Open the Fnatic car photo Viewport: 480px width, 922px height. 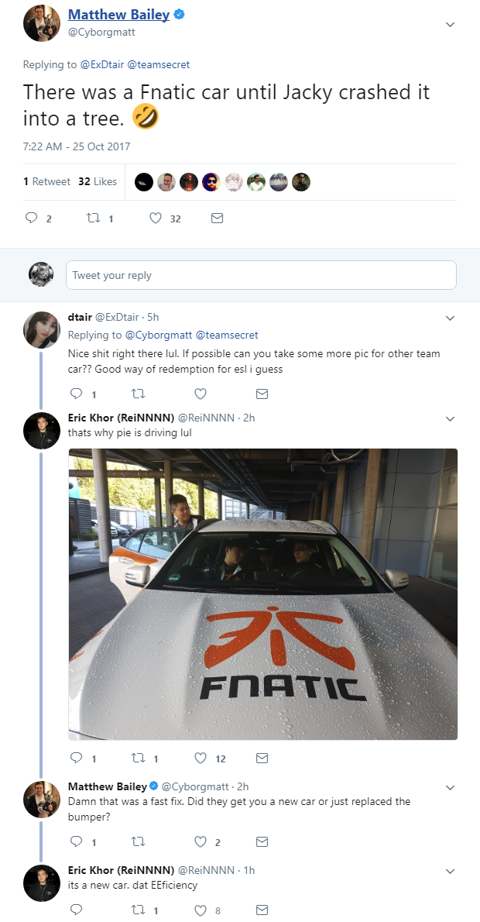click(263, 593)
